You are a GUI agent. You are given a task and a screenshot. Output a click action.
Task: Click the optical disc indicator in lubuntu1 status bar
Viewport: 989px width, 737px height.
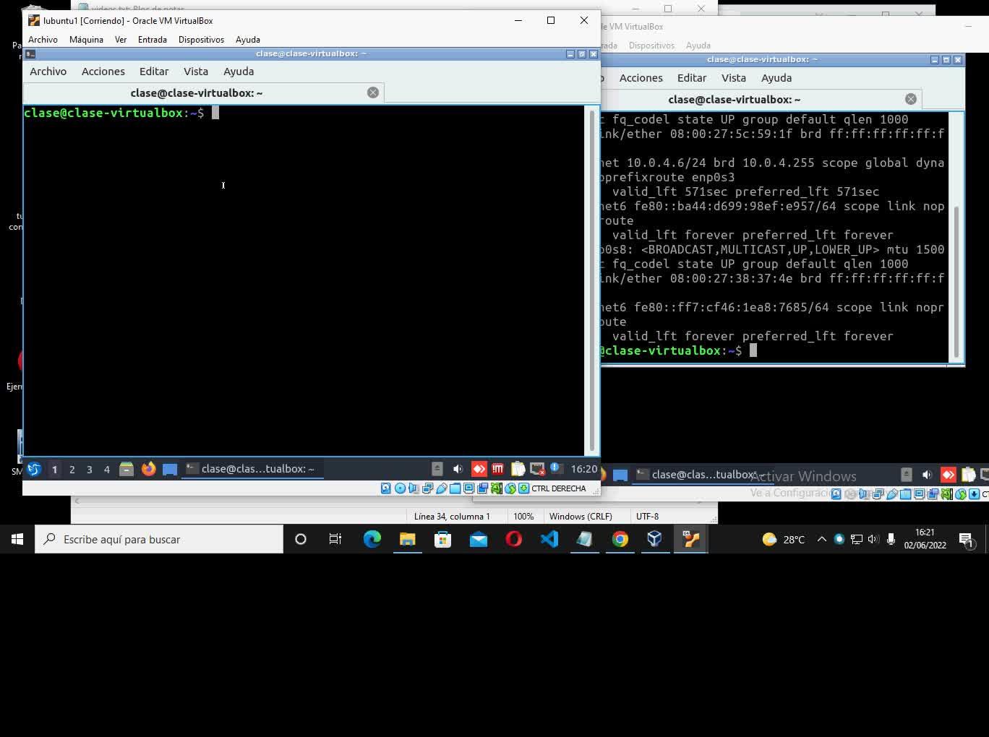click(400, 488)
